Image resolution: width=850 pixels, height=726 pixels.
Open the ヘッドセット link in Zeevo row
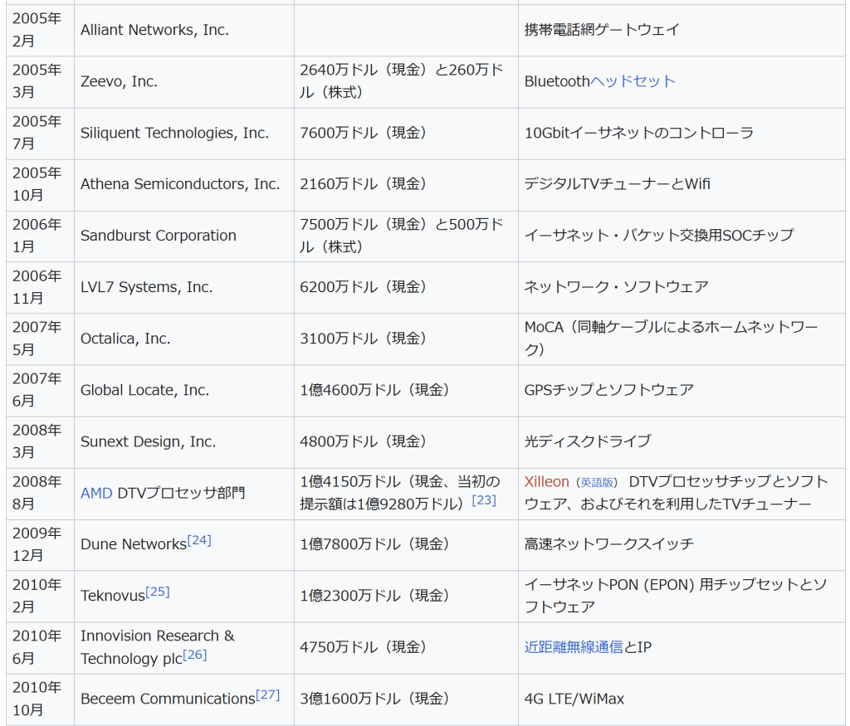[633, 81]
